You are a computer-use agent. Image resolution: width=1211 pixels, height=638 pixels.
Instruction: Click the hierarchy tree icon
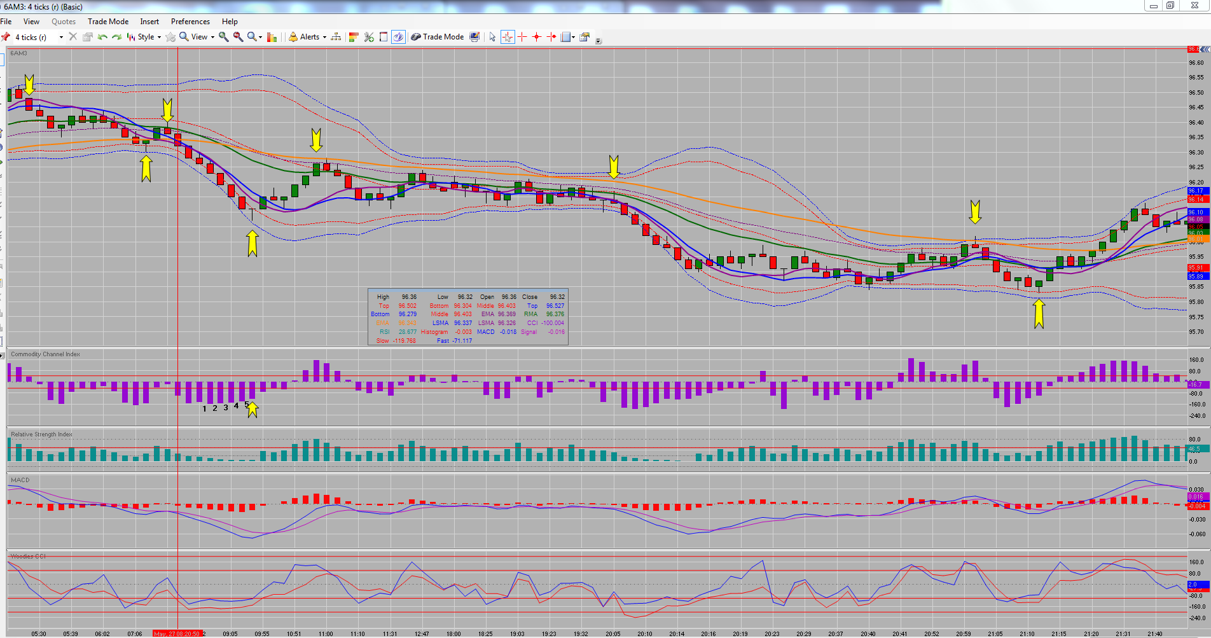pos(336,37)
